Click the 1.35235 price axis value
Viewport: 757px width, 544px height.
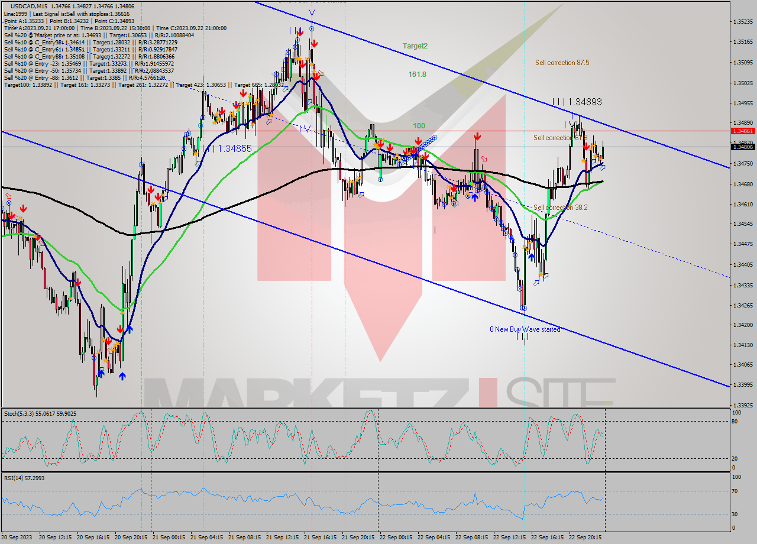point(743,21)
